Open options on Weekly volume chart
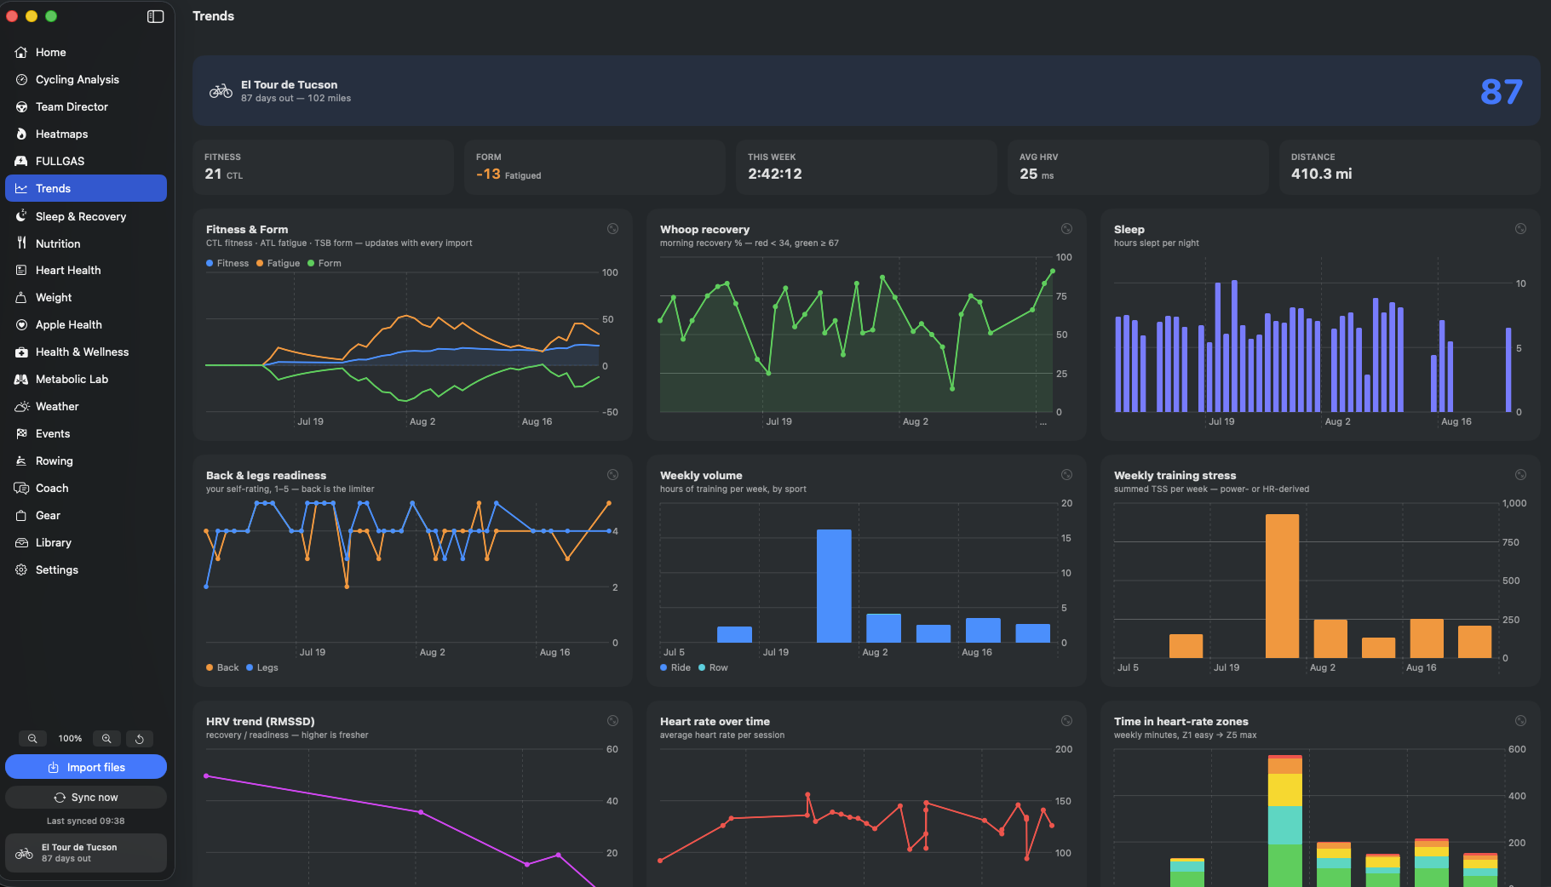 tap(1066, 475)
